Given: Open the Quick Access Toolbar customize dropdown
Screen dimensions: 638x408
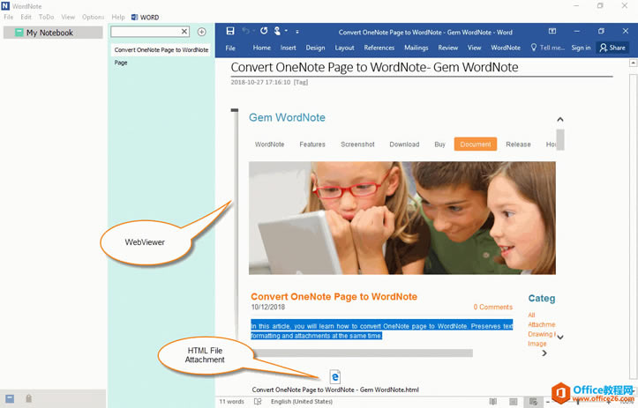Looking at the screenshot, I should pos(297,33).
